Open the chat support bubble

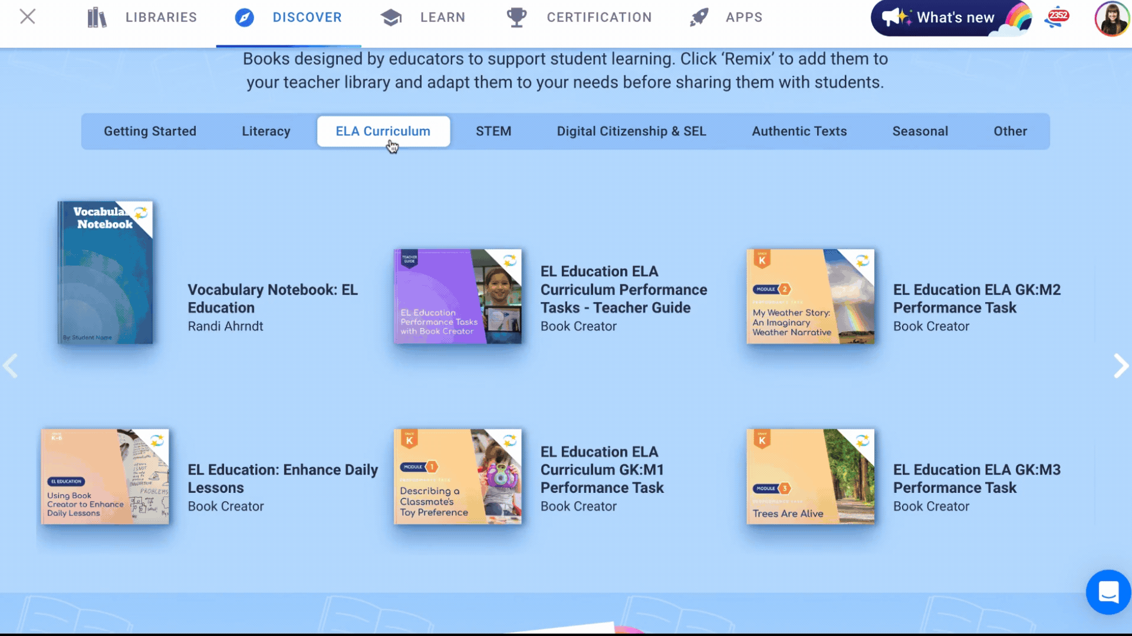click(1108, 592)
